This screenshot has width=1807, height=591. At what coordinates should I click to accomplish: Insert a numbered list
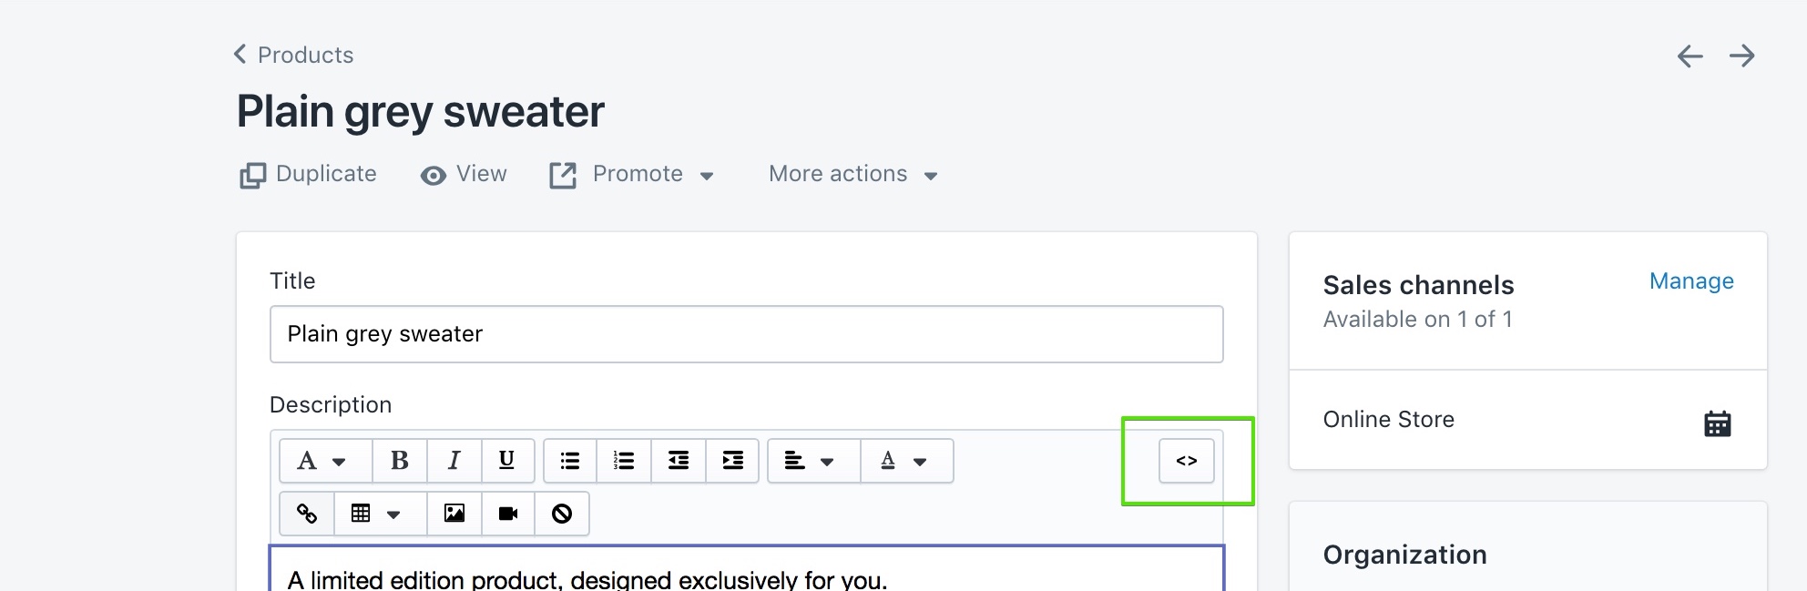click(624, 461)
